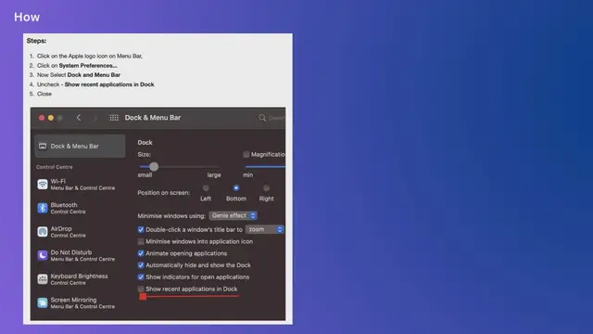Toggle Minimise windows into application icon
593x334 pixels.
tap(141, 241)
